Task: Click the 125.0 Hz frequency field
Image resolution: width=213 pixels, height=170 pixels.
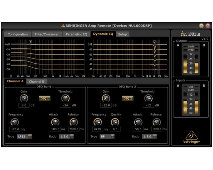Action: [15, 129]
